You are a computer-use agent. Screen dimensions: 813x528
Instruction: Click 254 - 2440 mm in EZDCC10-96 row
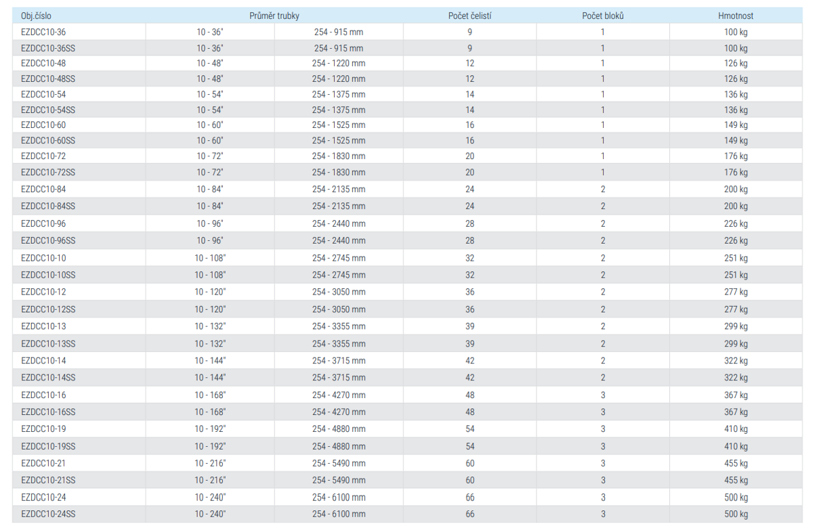[339, 223]
